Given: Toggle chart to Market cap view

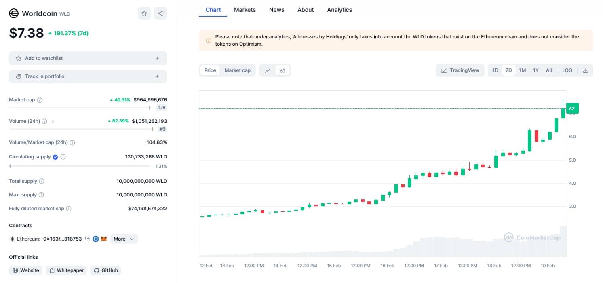Looking at the screenshot, I should coord(237,70).
